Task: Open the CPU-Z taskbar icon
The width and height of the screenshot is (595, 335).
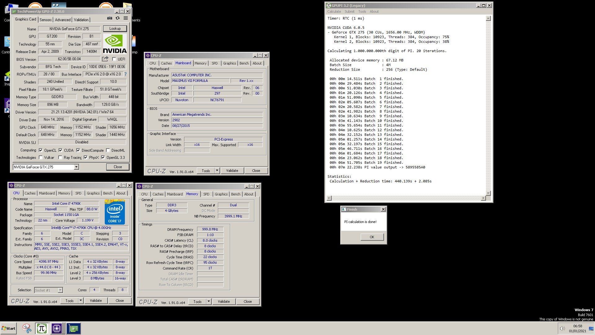Action: click(57, 328)
